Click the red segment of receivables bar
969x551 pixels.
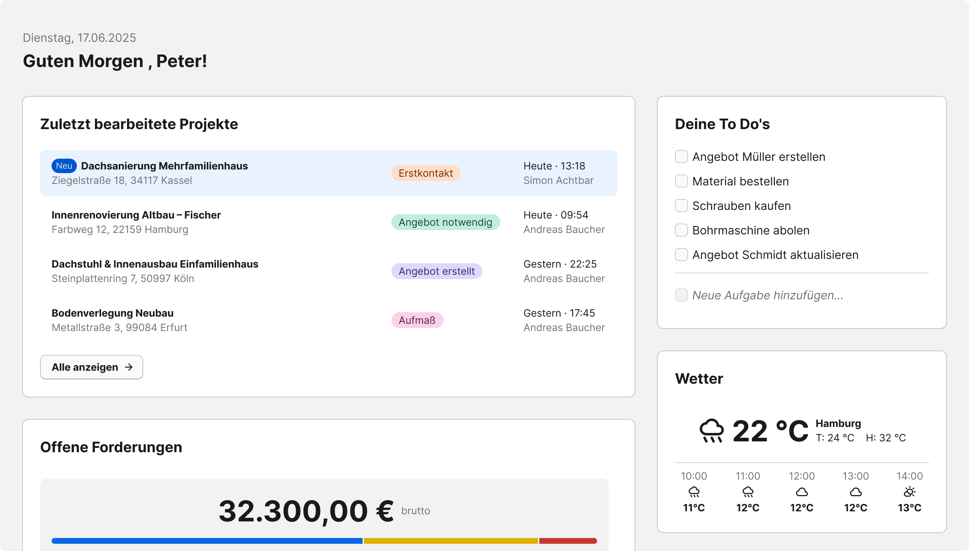coord(568,541)
